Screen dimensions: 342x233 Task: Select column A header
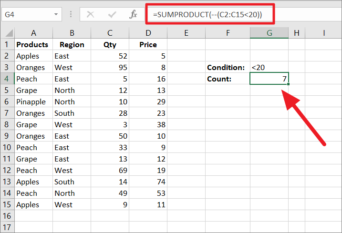[33, 33]
